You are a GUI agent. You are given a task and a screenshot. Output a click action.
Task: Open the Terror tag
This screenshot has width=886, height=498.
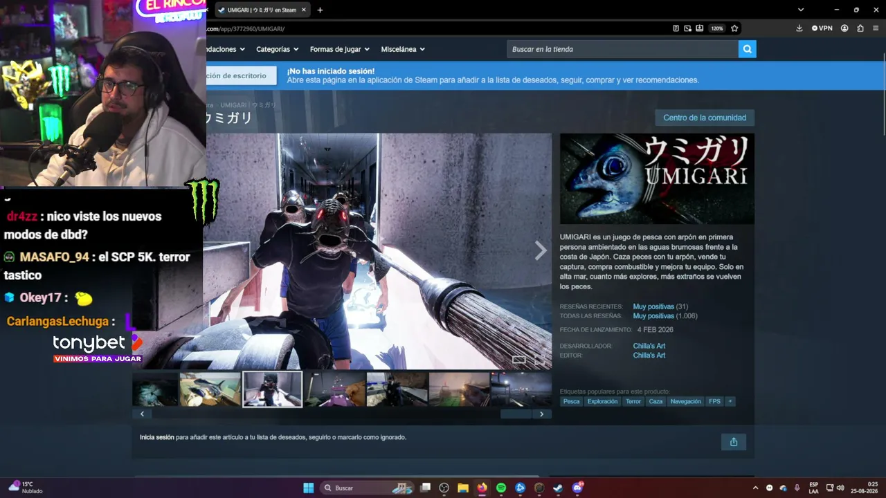[633, 401]
